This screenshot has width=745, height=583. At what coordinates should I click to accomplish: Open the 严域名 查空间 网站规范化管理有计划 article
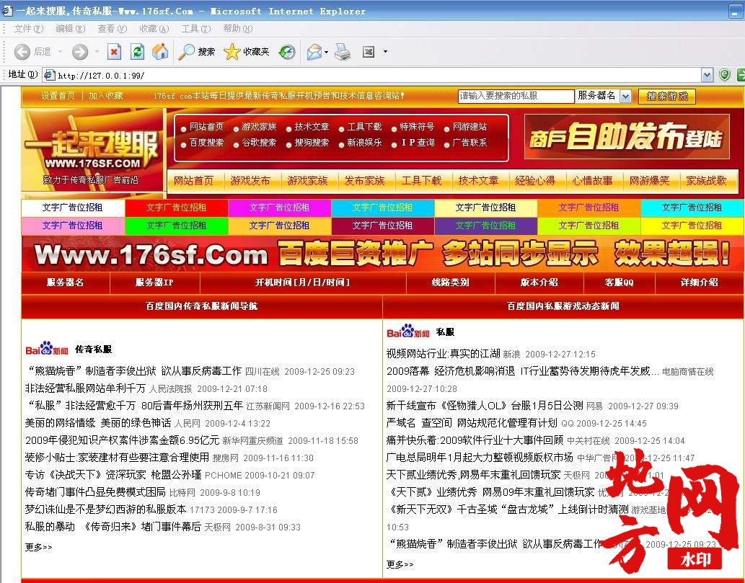472,423
